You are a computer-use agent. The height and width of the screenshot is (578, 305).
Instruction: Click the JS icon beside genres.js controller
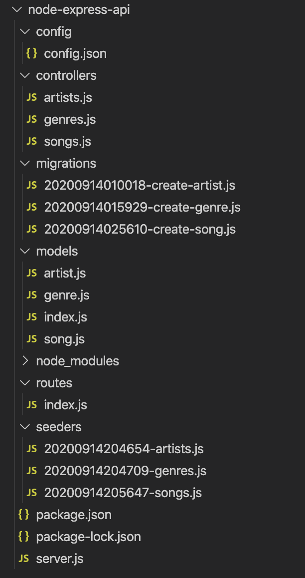coord(31,119)
